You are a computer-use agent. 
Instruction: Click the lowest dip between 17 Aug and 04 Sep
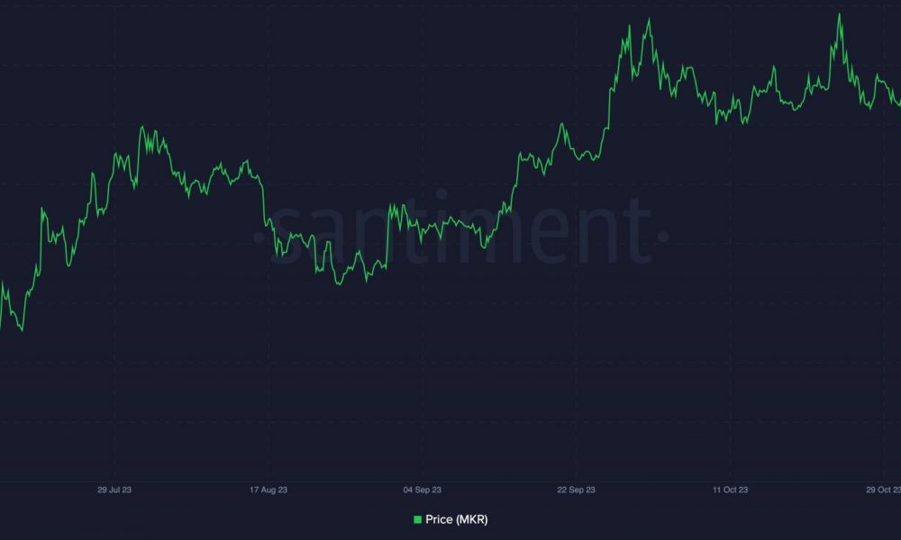coord(339,283)
